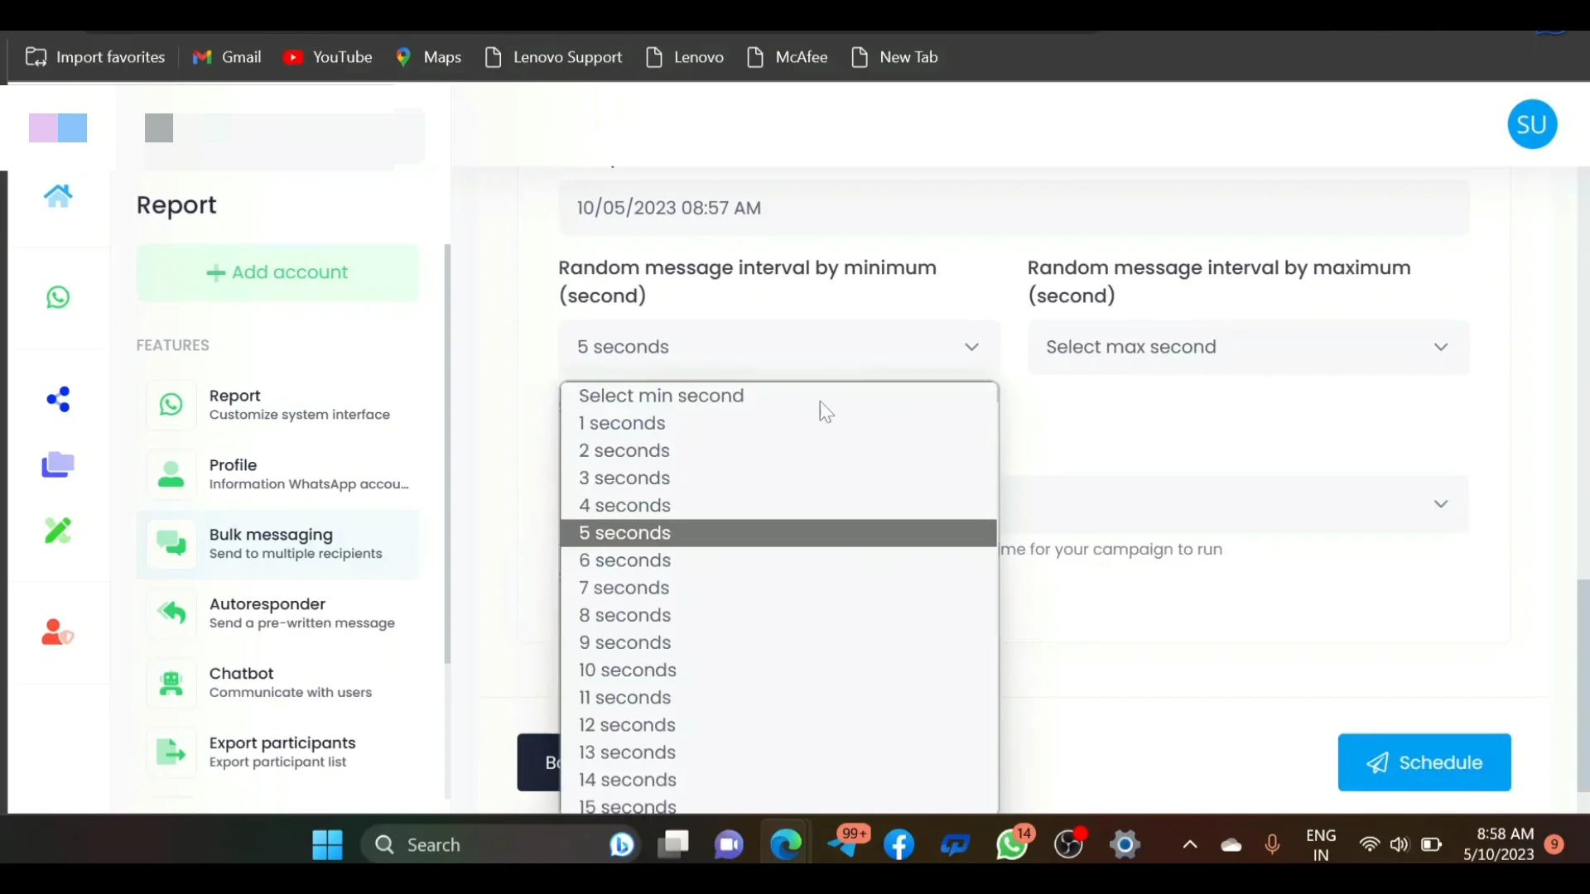The height and width of the screenshot is (894, 1590).
Task: Click the Add account button
Action: point(277,272)
